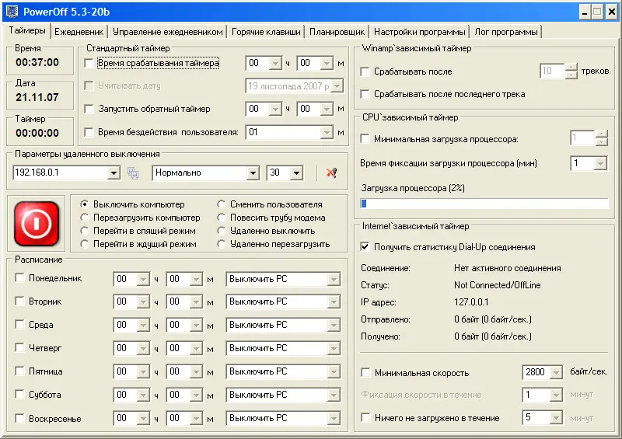Go to the Планировщик tab
The height and width of the screenshot is (439, 622).
pos(337,32)
